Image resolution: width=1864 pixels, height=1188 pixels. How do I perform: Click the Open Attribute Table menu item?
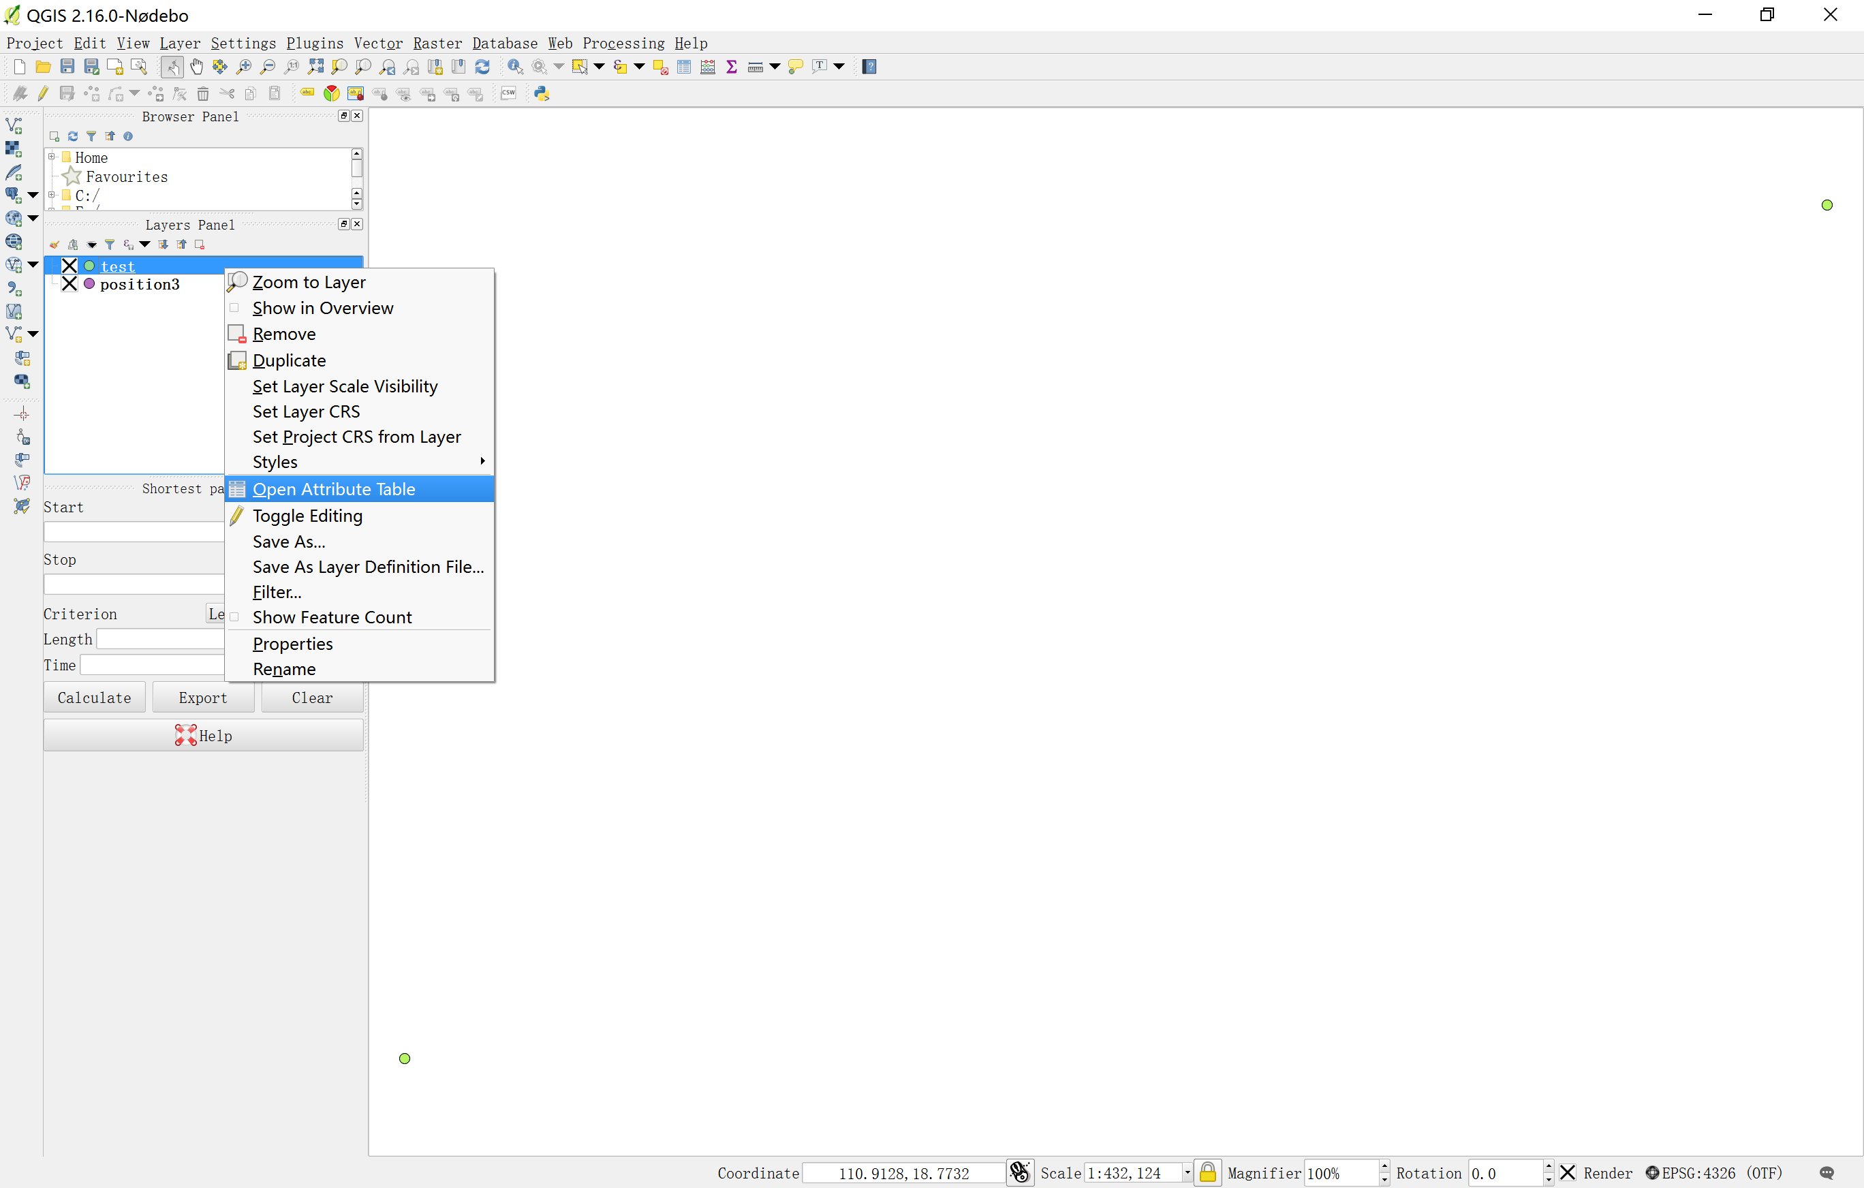point(333,489)
